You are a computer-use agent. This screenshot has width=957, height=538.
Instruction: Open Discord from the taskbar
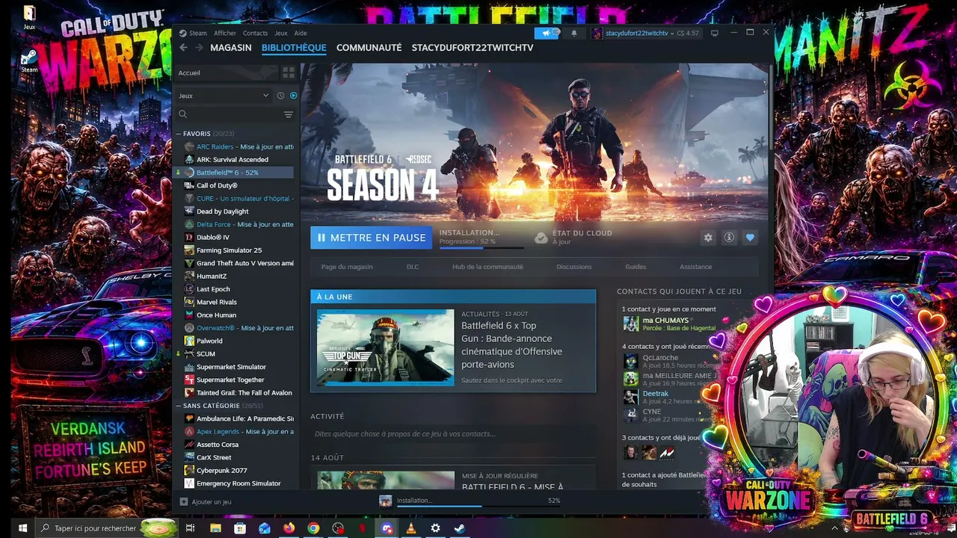[387, 528]
